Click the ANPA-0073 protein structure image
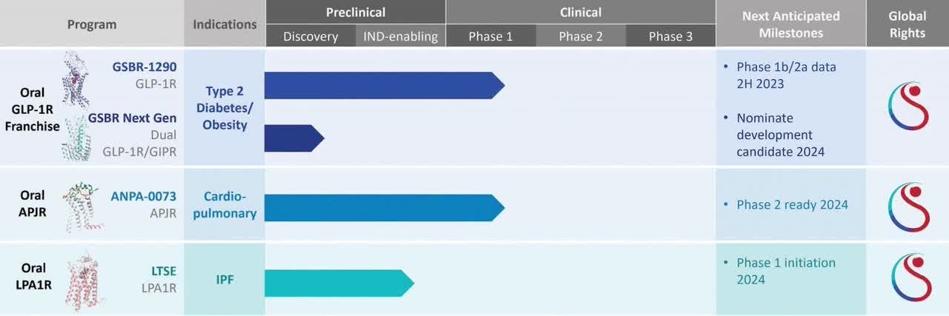The height and width of the screenshot is (316, 949). [x=82, y=205]
